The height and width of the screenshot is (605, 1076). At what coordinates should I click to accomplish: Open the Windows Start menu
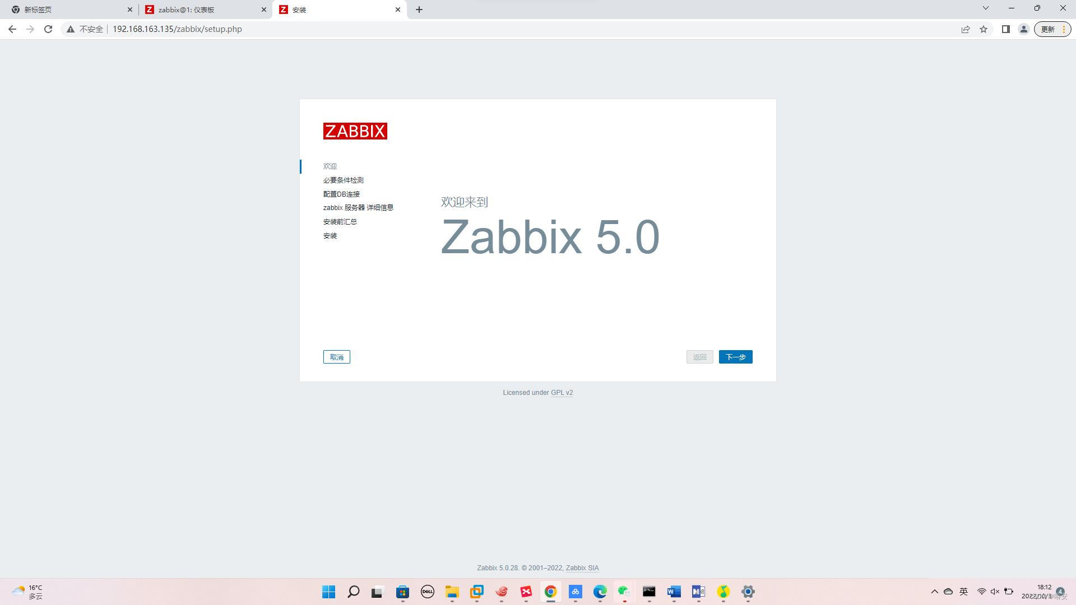pyautogui.click(x=329, y=592)
